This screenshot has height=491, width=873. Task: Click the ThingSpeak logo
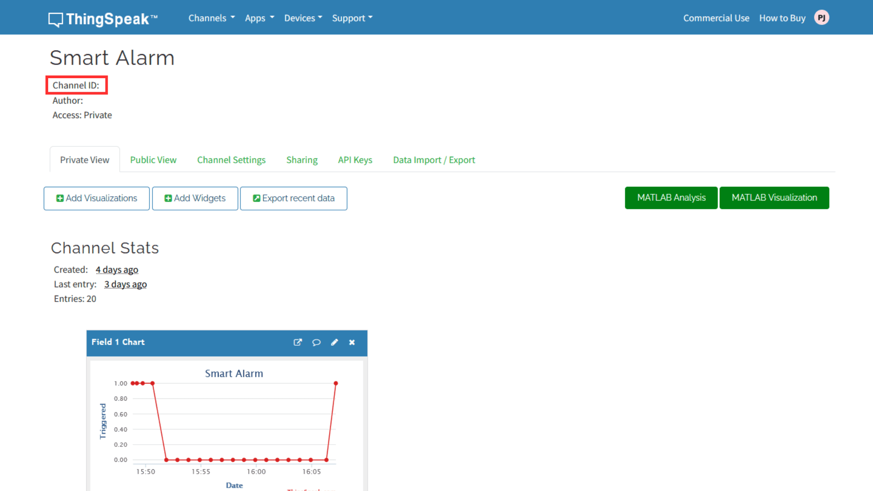103,19
